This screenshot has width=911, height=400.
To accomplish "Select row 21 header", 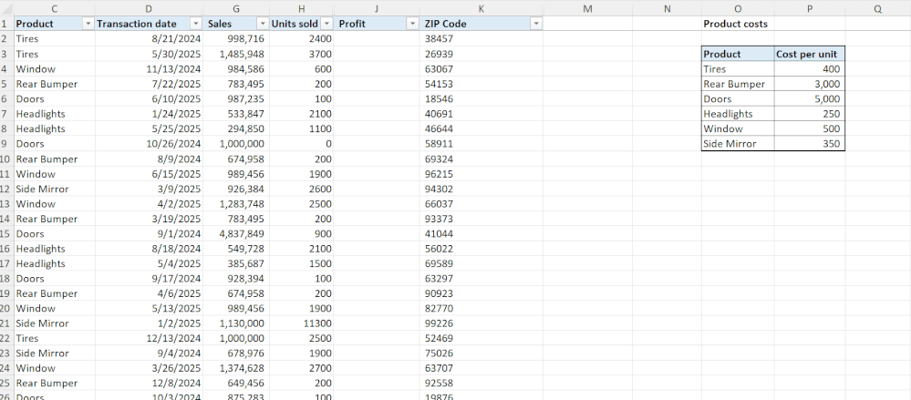I will click(6, 323).
